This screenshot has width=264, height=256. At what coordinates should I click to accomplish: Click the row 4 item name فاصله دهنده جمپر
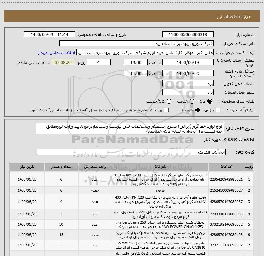(x=160, y=214)
